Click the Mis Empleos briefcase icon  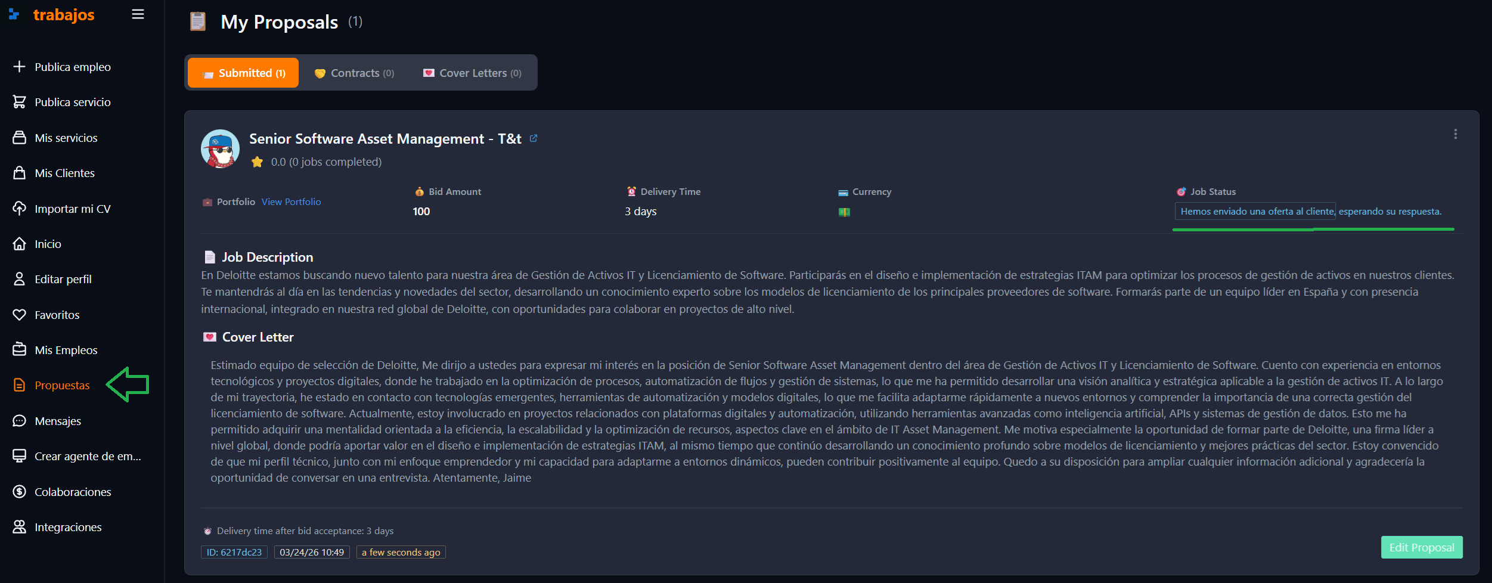click(x=19, y=350)
